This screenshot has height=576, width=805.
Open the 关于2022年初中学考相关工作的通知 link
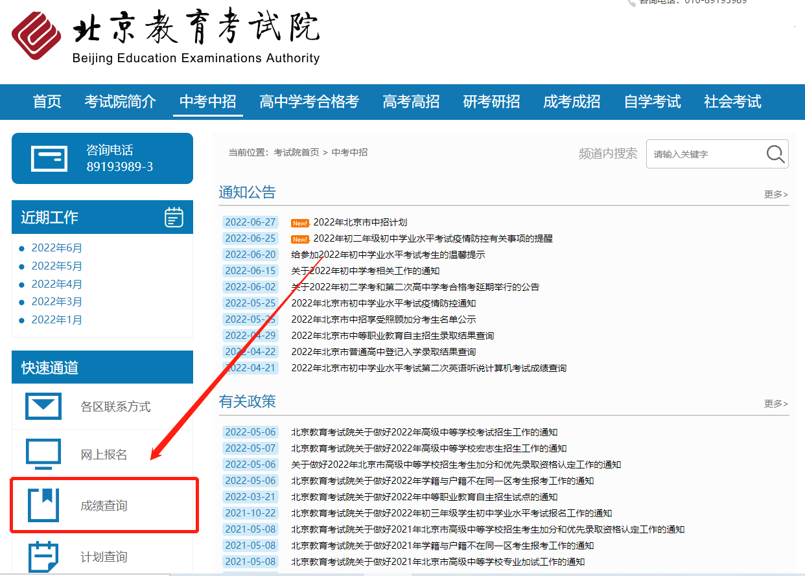[365, 271]
